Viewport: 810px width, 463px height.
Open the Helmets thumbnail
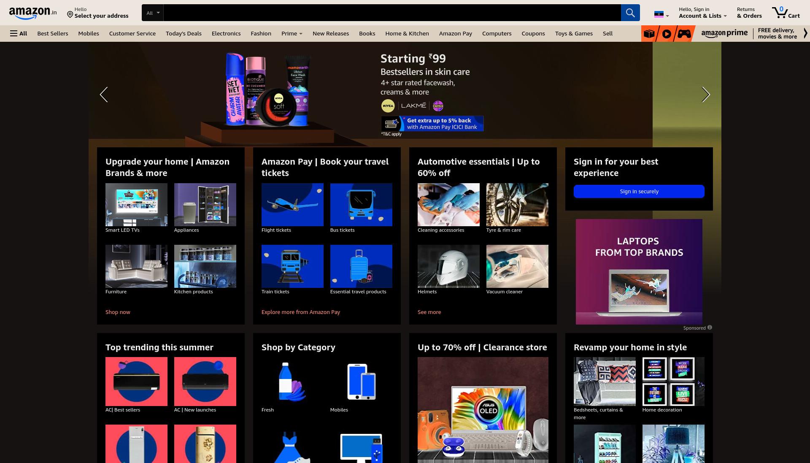tap(448, 266)
